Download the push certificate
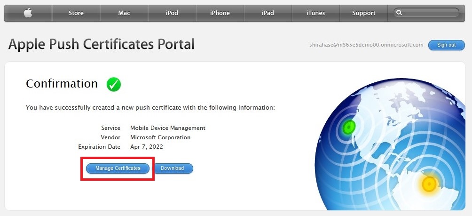Image resolution: width=472 pixels, height=216 pixels. [172, 168]
